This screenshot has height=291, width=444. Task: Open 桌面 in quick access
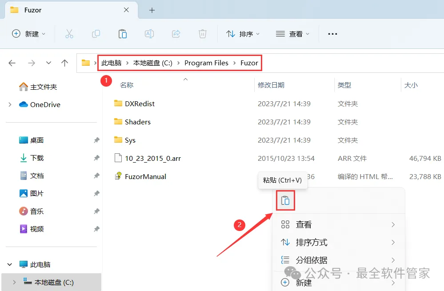click(x=31, y=140)
